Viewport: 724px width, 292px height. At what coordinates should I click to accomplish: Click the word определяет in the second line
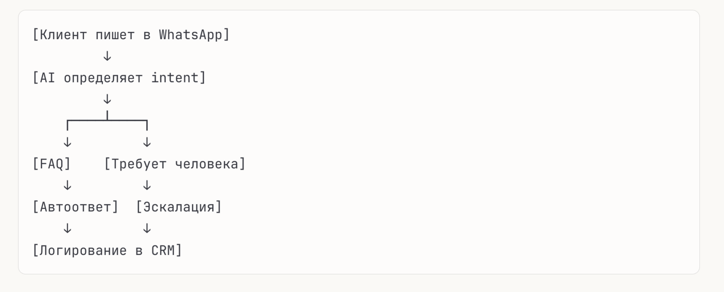click(x=103, y=78)
